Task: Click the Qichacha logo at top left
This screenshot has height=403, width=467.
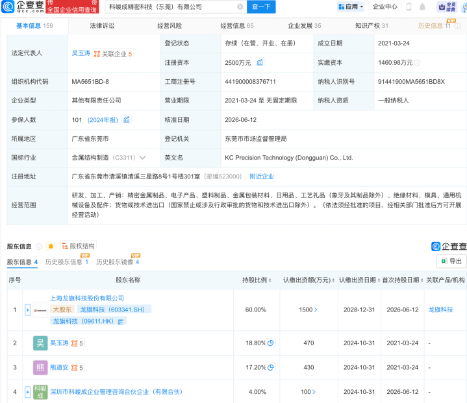Action: tap(23, 7)
